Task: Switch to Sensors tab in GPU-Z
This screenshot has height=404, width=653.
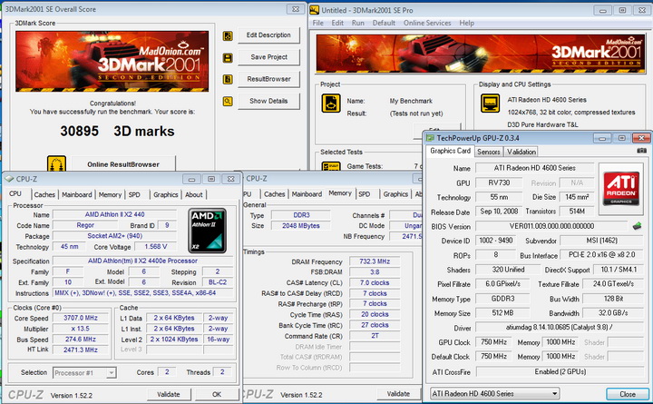Action: [488, 152]
